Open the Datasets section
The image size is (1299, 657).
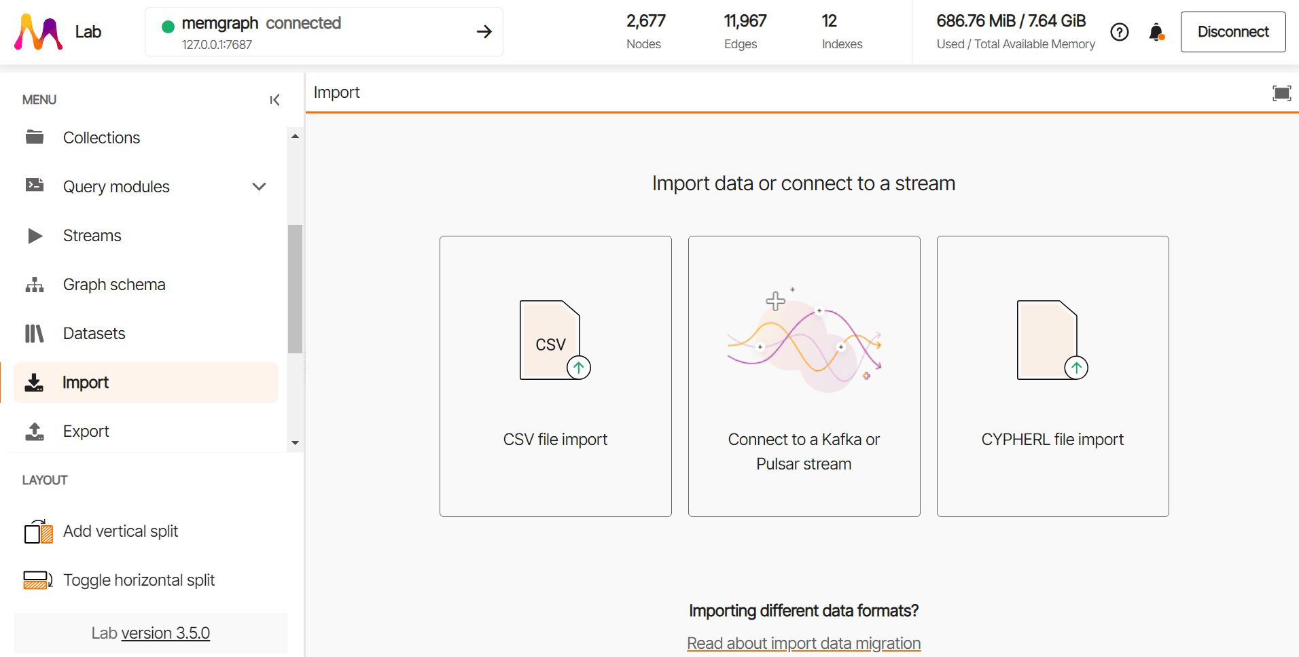coord(94,334)
